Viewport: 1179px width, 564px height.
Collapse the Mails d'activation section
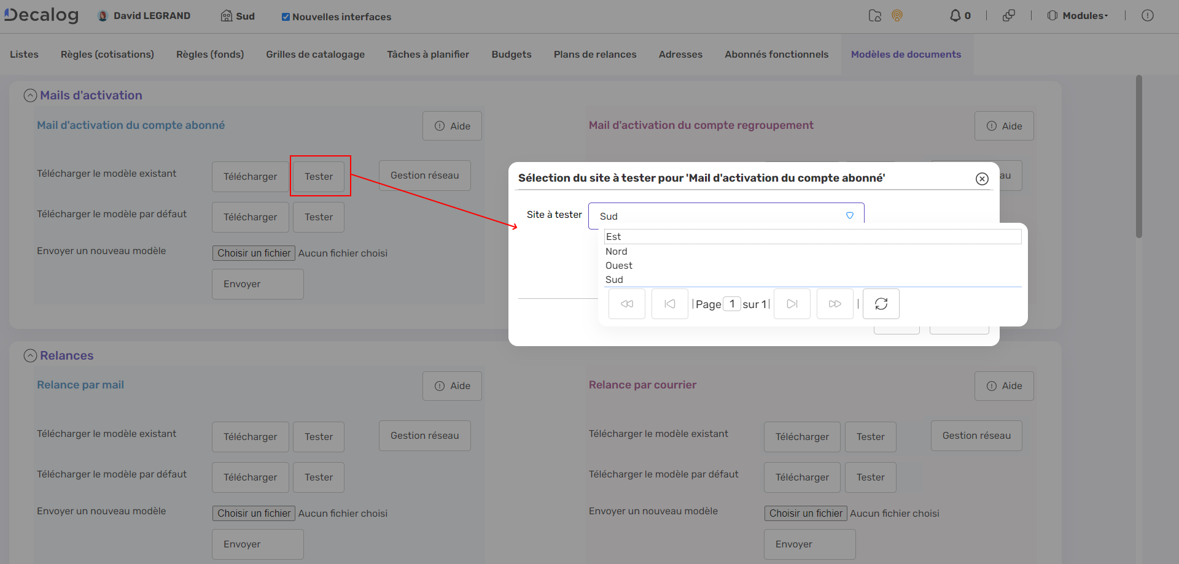click(x=30, y=96)
